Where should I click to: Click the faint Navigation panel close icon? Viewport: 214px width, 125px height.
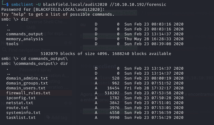(x=70, y=43)
